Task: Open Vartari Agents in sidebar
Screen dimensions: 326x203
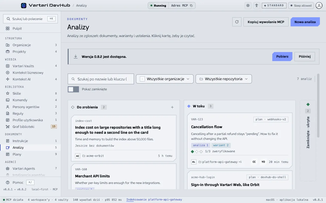Action: point(31,168)
